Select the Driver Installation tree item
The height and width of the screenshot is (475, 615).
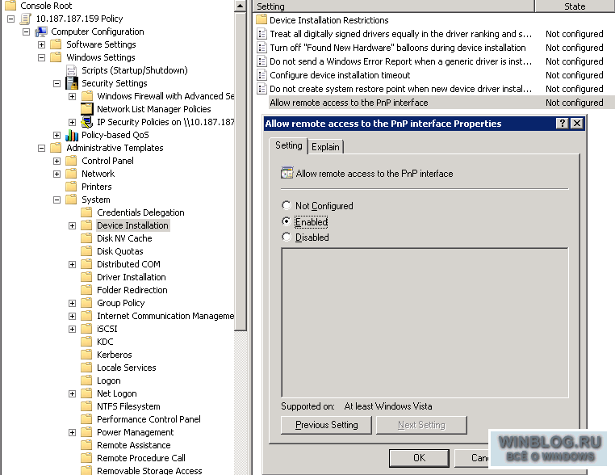tap(132, 277)
